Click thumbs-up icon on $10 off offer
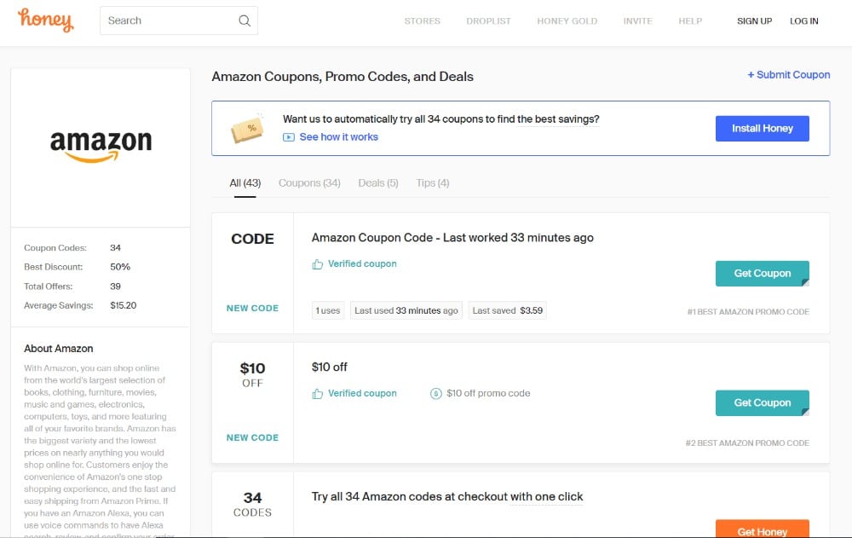 pos(318,394)
